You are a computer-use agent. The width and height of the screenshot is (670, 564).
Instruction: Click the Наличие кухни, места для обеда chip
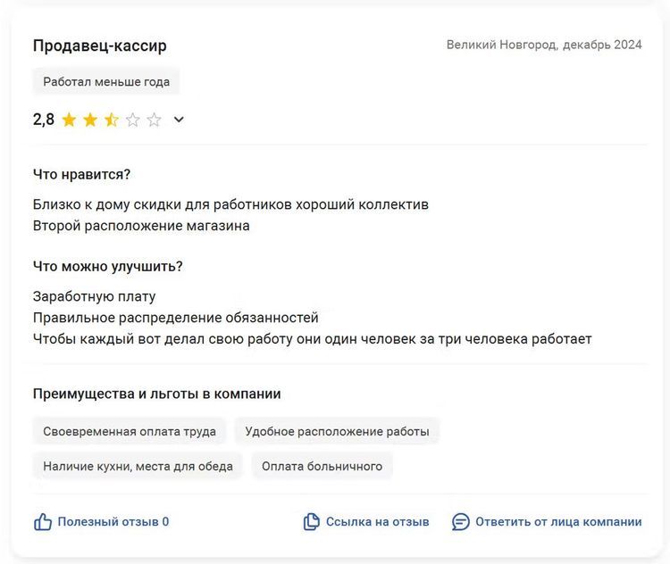tap(138, 466)
